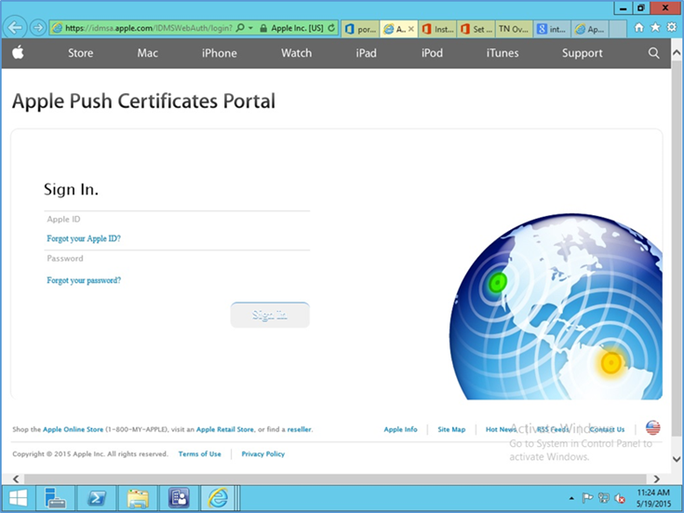Open the purple console app on taskbar
Screen dimensions: 684x513
pyautogui.click(x=179, y=498)
